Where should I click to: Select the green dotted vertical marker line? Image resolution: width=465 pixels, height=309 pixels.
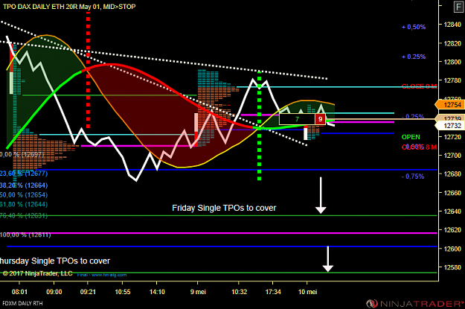(x=259, y=126)
